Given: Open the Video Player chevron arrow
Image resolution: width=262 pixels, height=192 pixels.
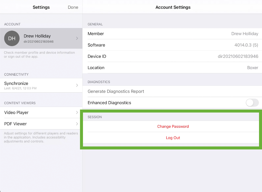Looking at the screenshot, I should click(x=77, y=113).
